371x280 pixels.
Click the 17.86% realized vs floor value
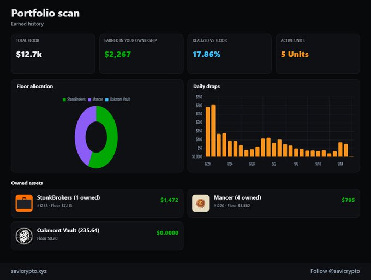coord(206,54)
